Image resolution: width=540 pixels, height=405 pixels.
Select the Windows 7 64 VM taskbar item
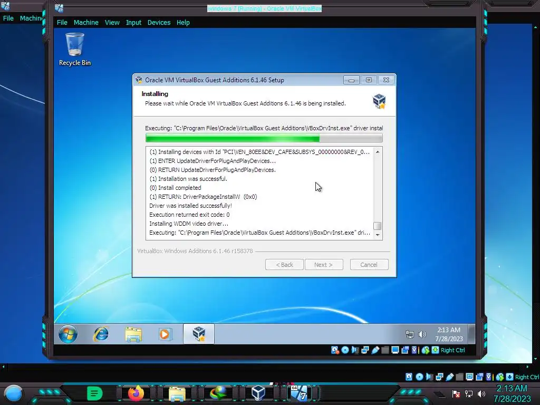click(x=299, y=393)
